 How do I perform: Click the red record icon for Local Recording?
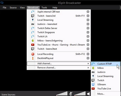33,54
